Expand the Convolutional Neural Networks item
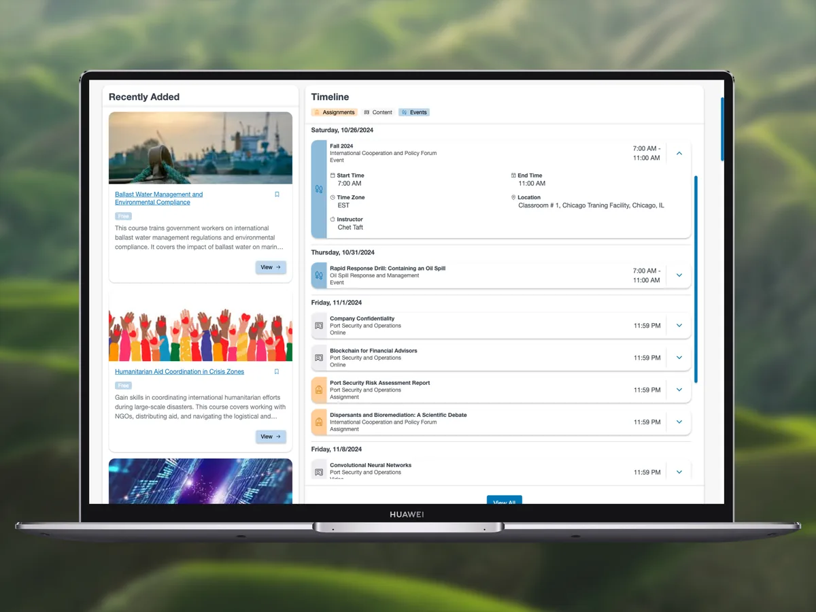Viewport: 816px width, 612px height. [x=679, y=472]
